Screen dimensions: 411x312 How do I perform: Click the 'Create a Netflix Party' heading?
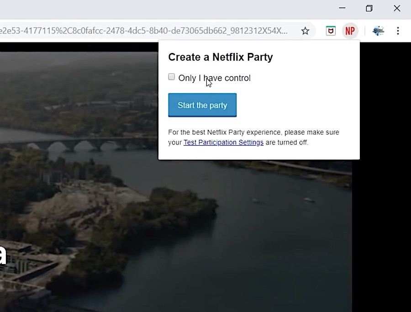click(220, 57)
